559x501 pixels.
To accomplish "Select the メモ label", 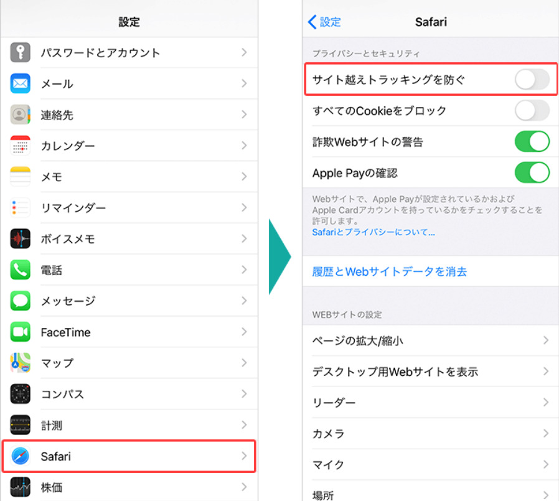I will click(51, 177).
